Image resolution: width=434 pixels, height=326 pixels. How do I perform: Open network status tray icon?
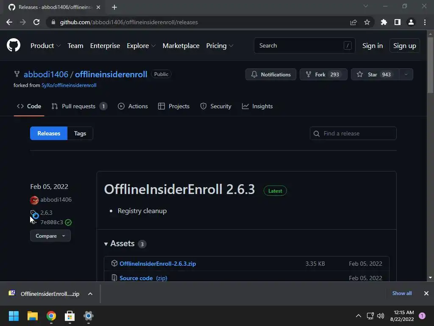pos(370,316)
